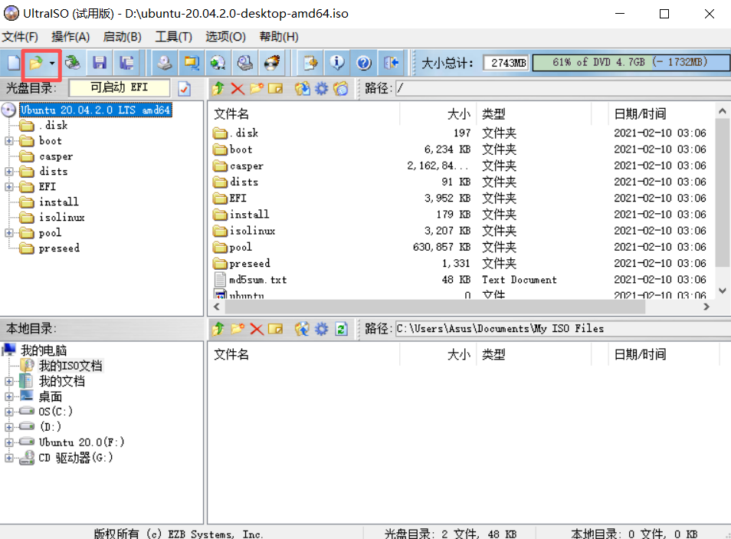Click the gear Properties icon in disc panel
The height and width of the screenshot is (539, 731).
(322, 88)
